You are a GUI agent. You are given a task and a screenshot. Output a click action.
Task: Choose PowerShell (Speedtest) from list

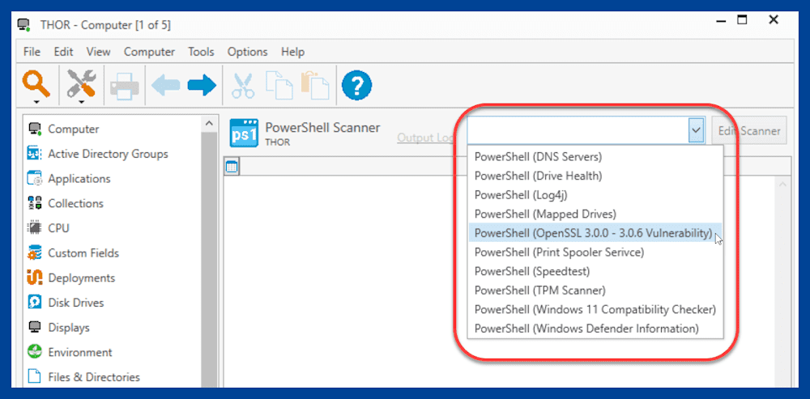point(595,271)
